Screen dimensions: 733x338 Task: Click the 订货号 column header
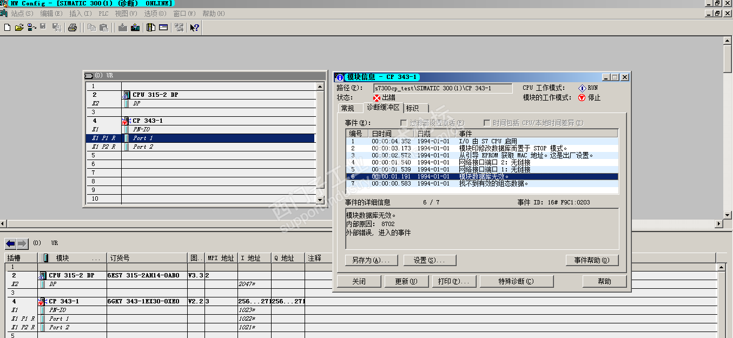(147, 258)
